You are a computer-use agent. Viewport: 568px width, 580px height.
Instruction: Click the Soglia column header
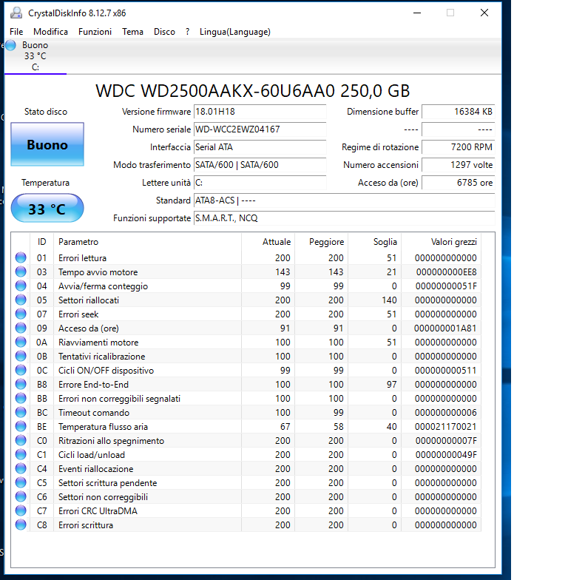[374, 242]
